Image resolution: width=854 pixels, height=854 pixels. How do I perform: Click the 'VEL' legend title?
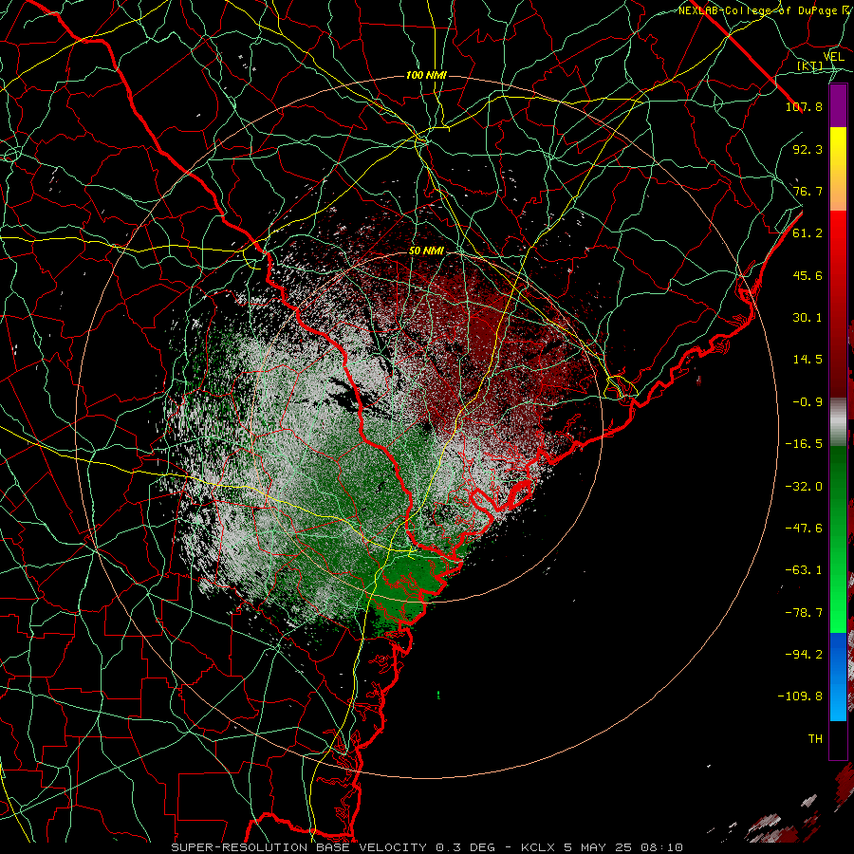point(833,57)
